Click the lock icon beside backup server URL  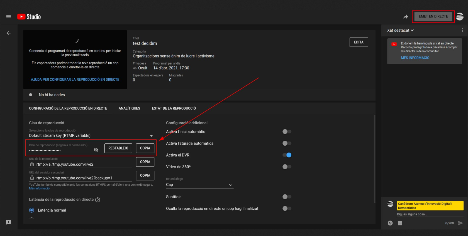coord(32,178)
